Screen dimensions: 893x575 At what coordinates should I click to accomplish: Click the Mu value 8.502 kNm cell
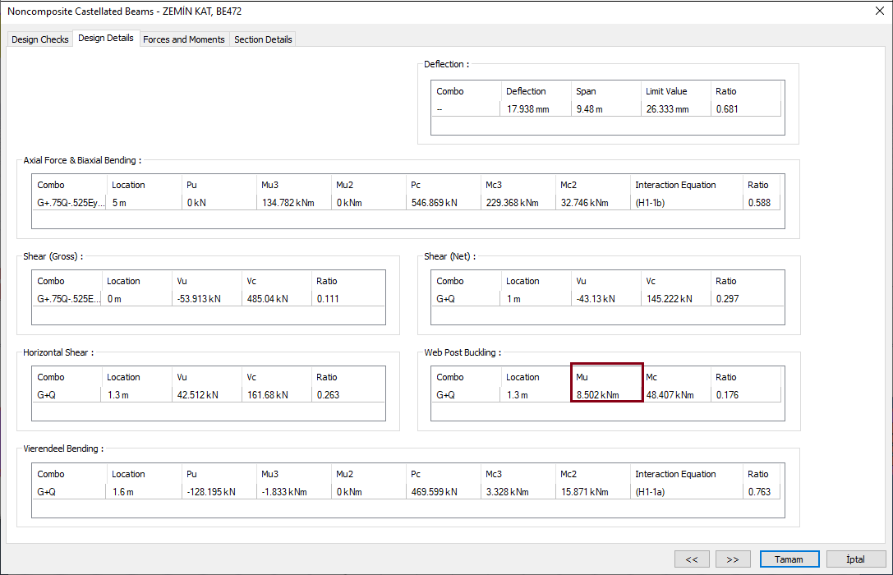click(606, 395)
